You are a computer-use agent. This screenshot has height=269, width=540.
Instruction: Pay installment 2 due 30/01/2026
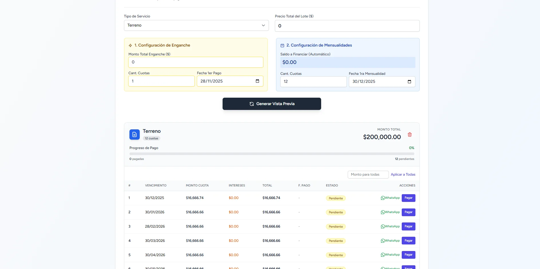tap(408, 212)
